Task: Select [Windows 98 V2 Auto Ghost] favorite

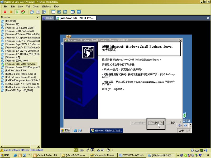Action: (x=20, y=28)
